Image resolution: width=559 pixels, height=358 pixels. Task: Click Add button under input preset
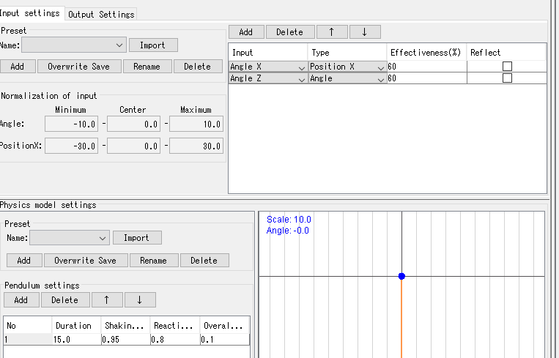pos(18,67)
